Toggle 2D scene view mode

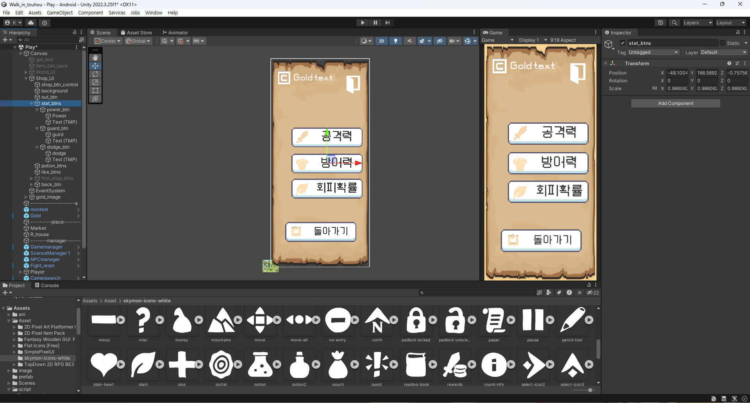382,41
